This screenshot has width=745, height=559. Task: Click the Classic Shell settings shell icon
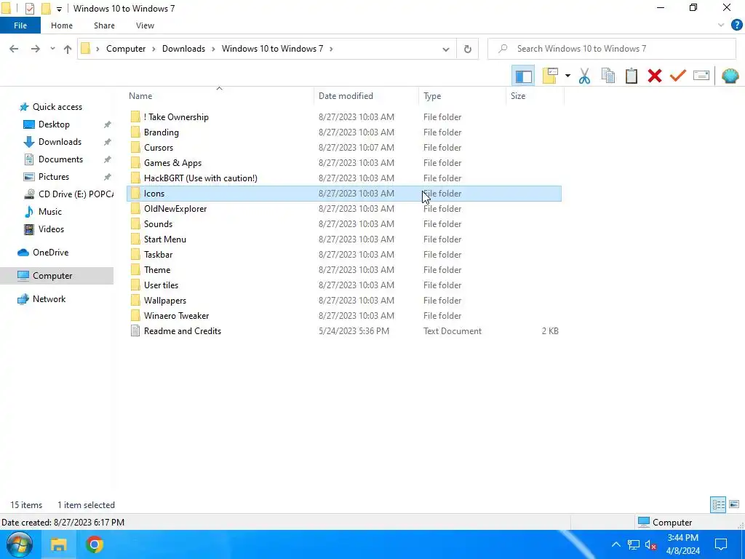click(730, 76)
